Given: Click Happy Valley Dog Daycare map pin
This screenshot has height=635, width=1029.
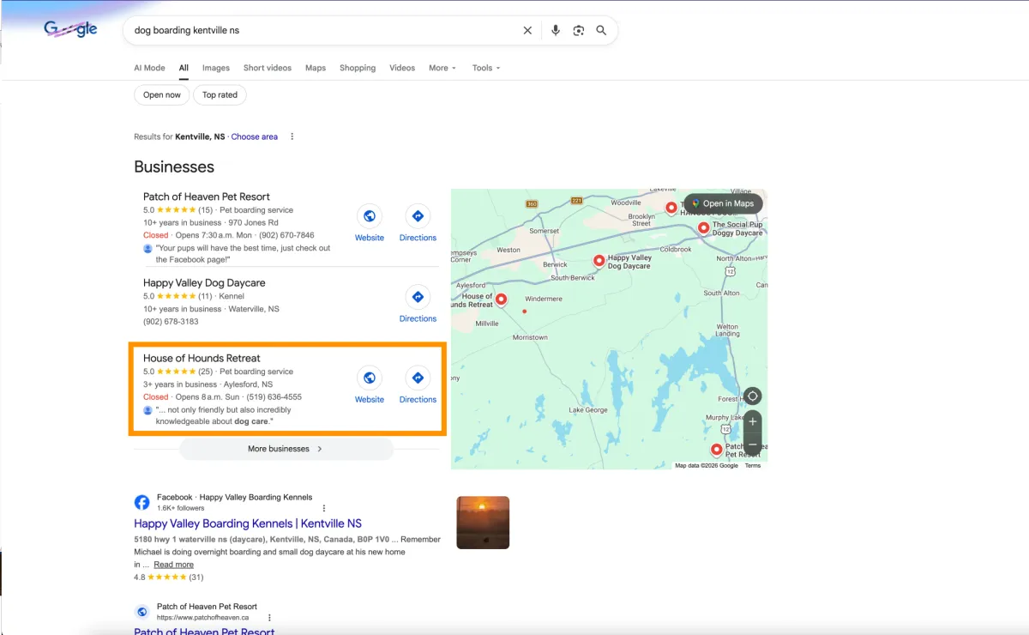Looking at the screenshot, I should 599,261.
